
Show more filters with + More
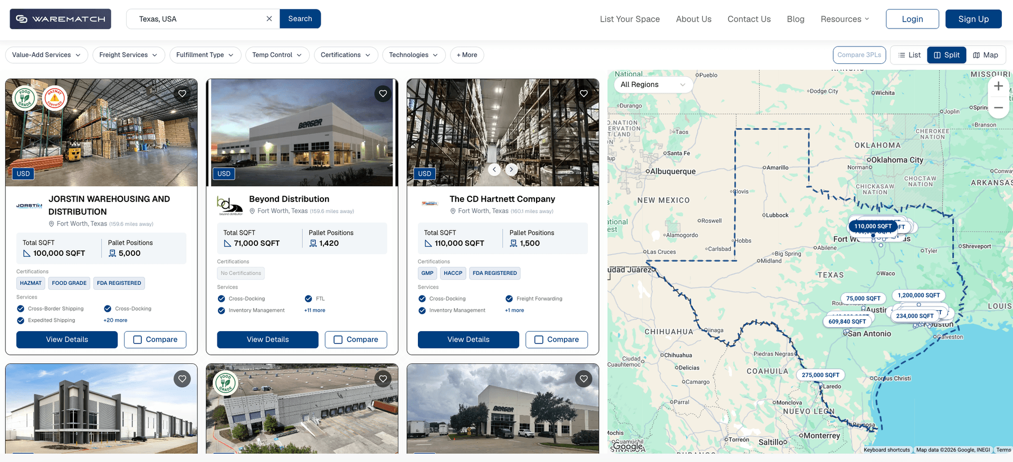[467, 55]
